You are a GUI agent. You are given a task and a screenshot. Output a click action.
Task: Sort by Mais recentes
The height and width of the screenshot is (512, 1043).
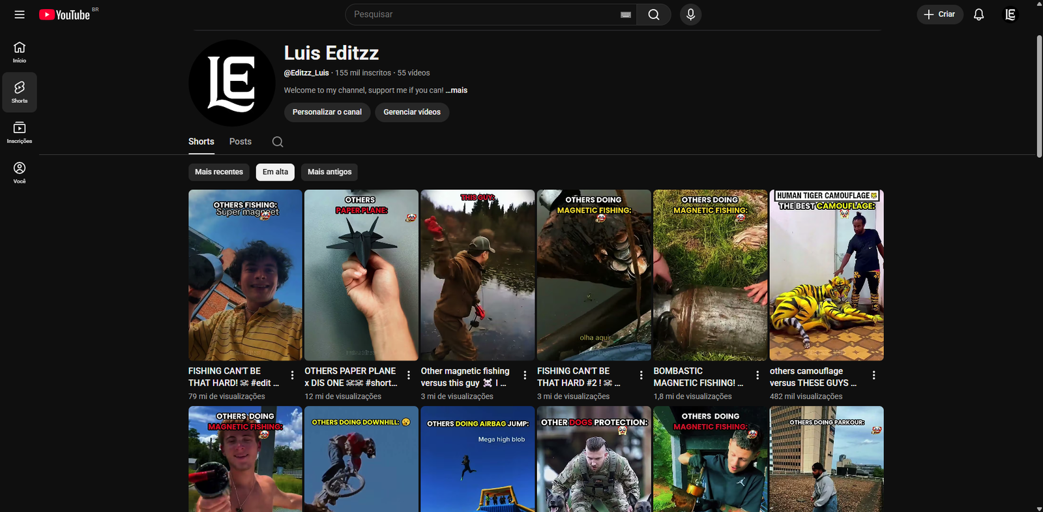click(219, 172)
